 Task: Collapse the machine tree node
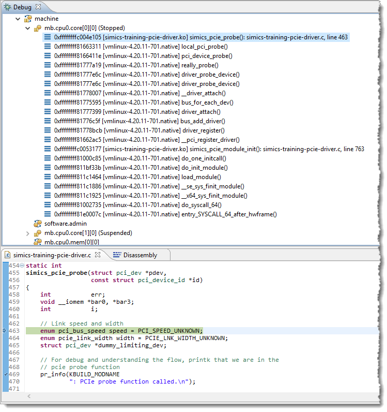pos(18,19)
